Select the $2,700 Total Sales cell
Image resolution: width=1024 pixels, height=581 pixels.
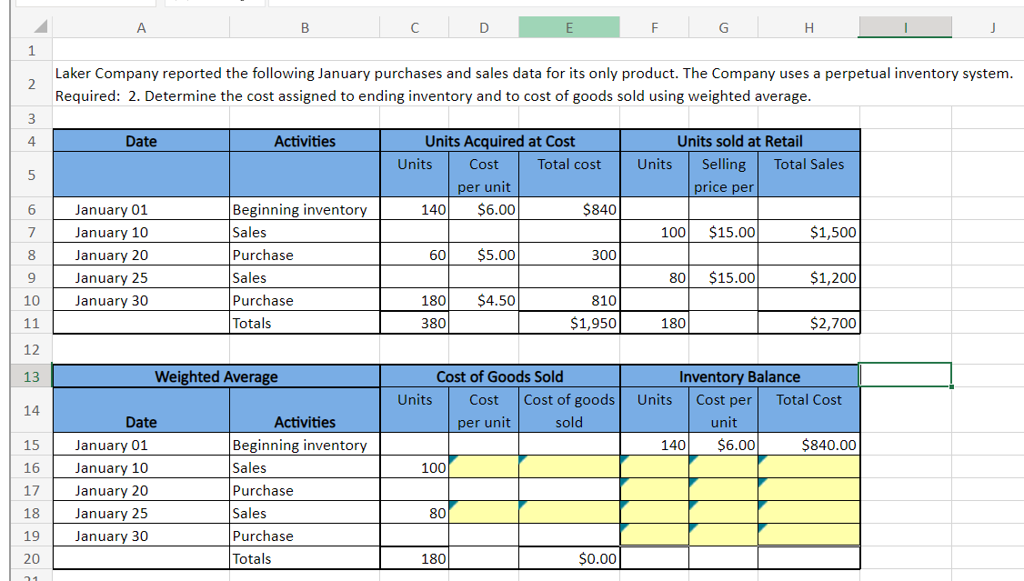[808, 323]
